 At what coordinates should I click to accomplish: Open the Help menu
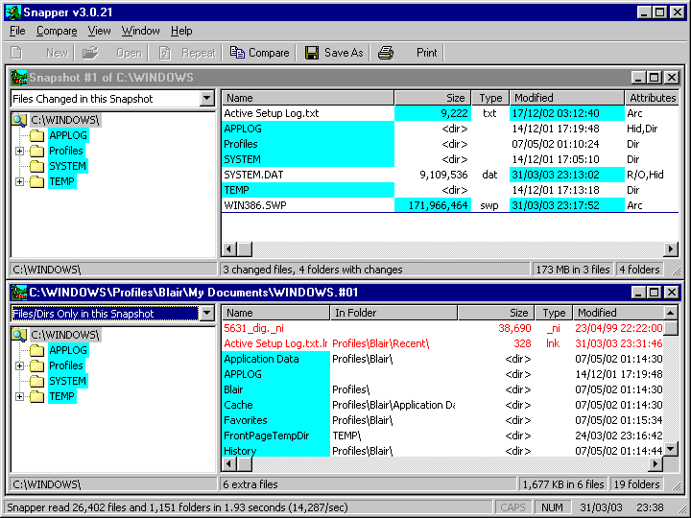(181, 31)
